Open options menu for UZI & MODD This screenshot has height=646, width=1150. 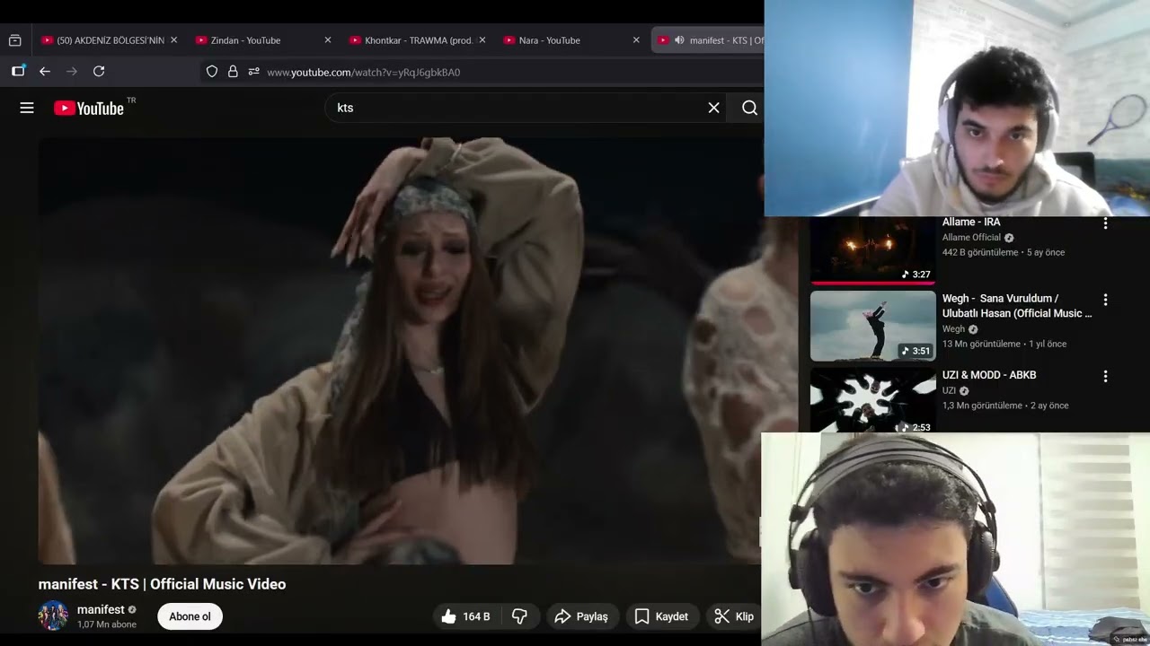(1105, 376)
